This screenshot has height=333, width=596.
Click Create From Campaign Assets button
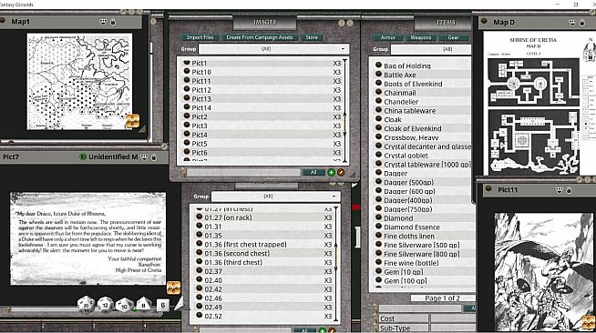[x=260, y=37]
